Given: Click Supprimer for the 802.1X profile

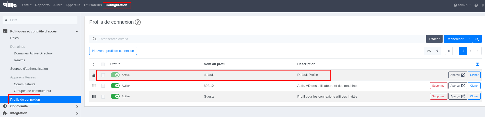Looking at the screenshot, I should coord(439,86).
